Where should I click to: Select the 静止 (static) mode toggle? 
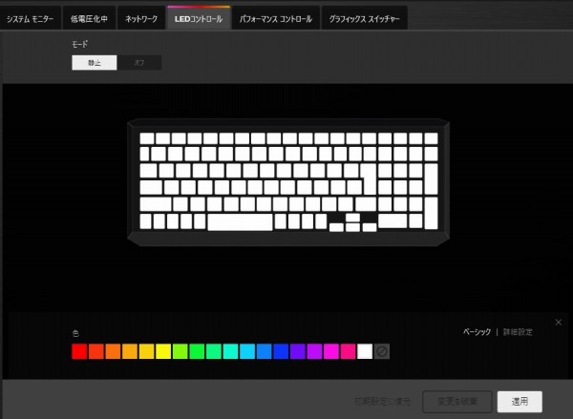click(x=94, y=63)
